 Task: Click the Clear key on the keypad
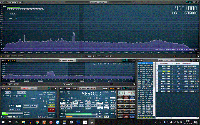[126, 116]
